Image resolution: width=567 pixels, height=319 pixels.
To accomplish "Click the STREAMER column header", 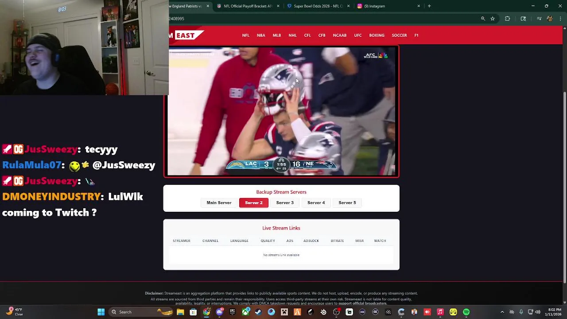I will coord(182,241).
